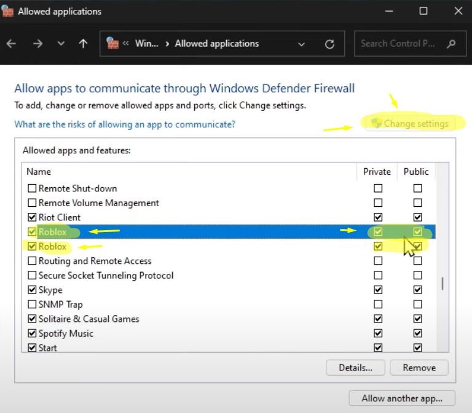Toggle Riot Client Private checkbox
This screenshot has width=472, height=413.
tap(378, 217)
